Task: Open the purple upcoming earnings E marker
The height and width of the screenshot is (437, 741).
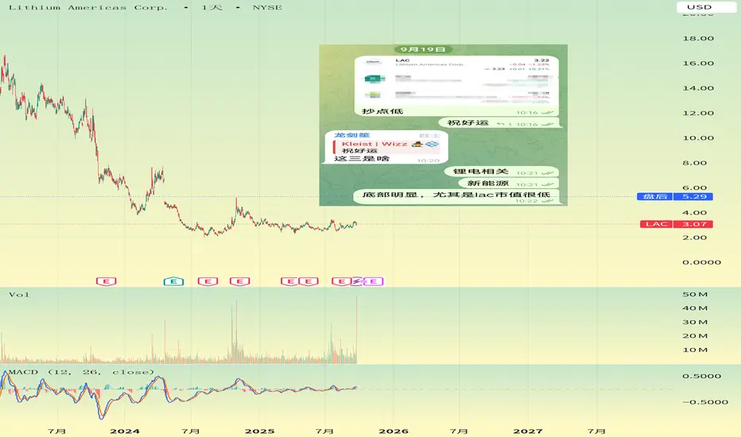Action: [374, 281]
